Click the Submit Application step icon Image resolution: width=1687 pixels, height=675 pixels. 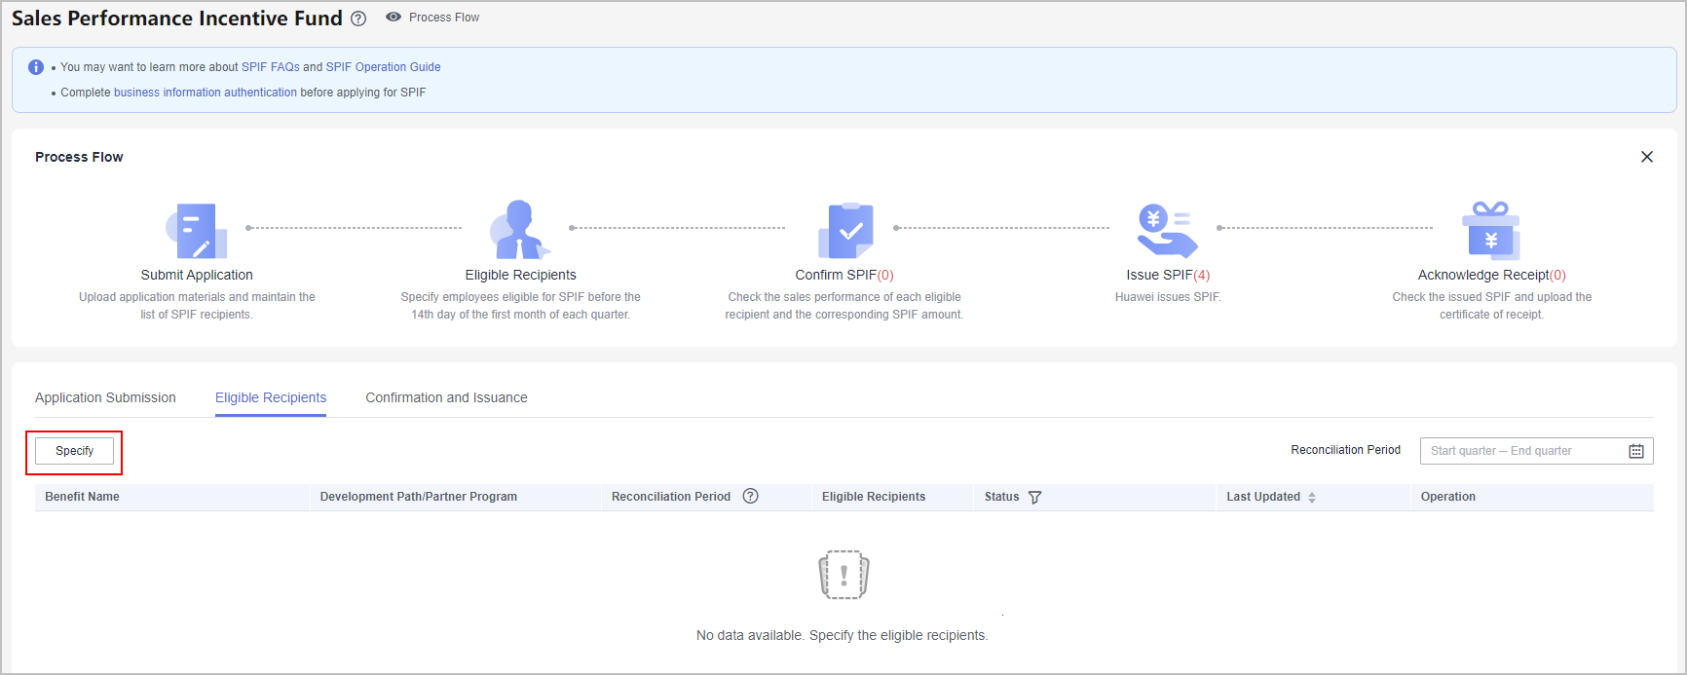196,231
